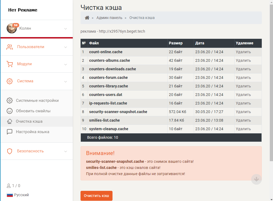
Task: Open Системные настройки menu item
Action: pyautogui.click(x=37, y=100)
